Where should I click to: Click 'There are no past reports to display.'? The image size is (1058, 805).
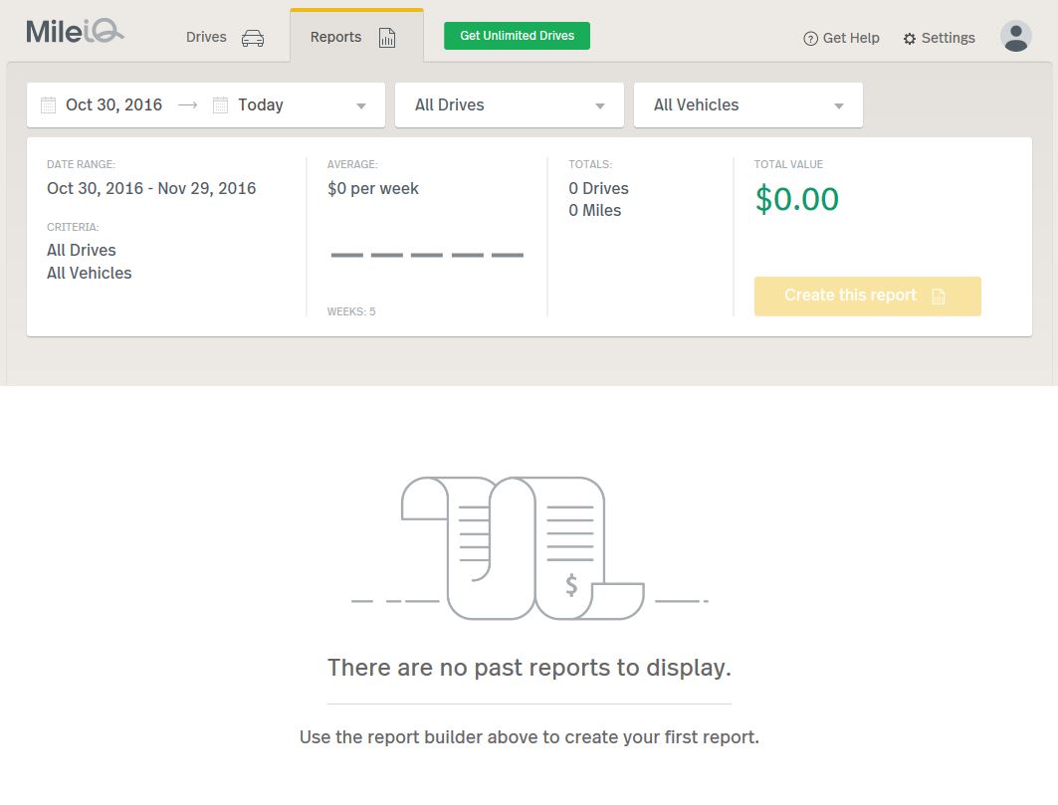tap(529, 668)
